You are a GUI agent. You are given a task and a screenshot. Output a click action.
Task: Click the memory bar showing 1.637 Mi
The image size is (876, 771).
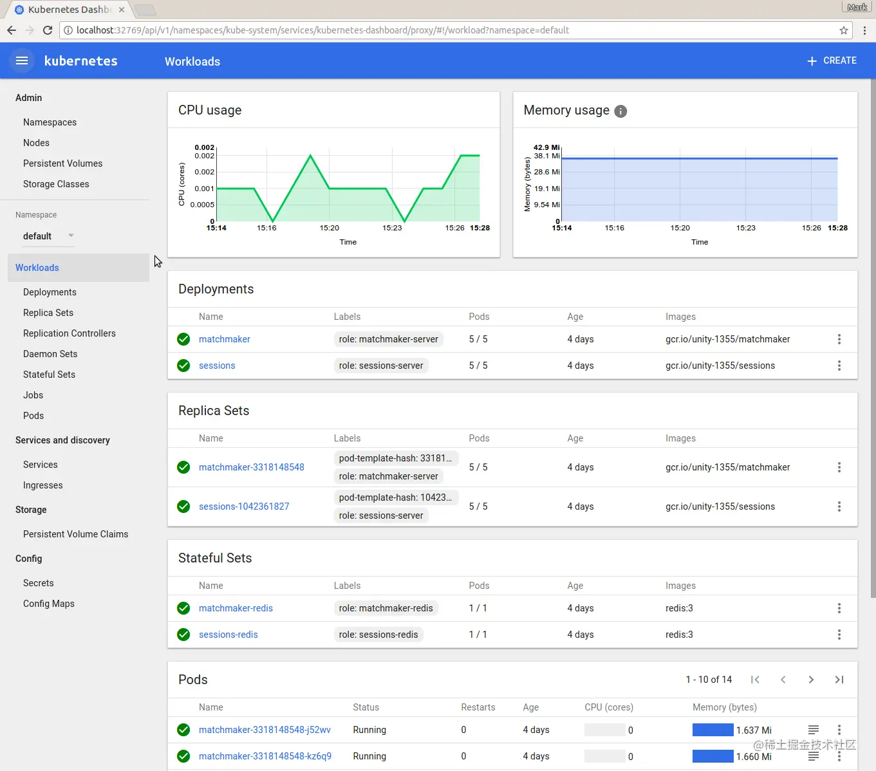coord(712,730)
